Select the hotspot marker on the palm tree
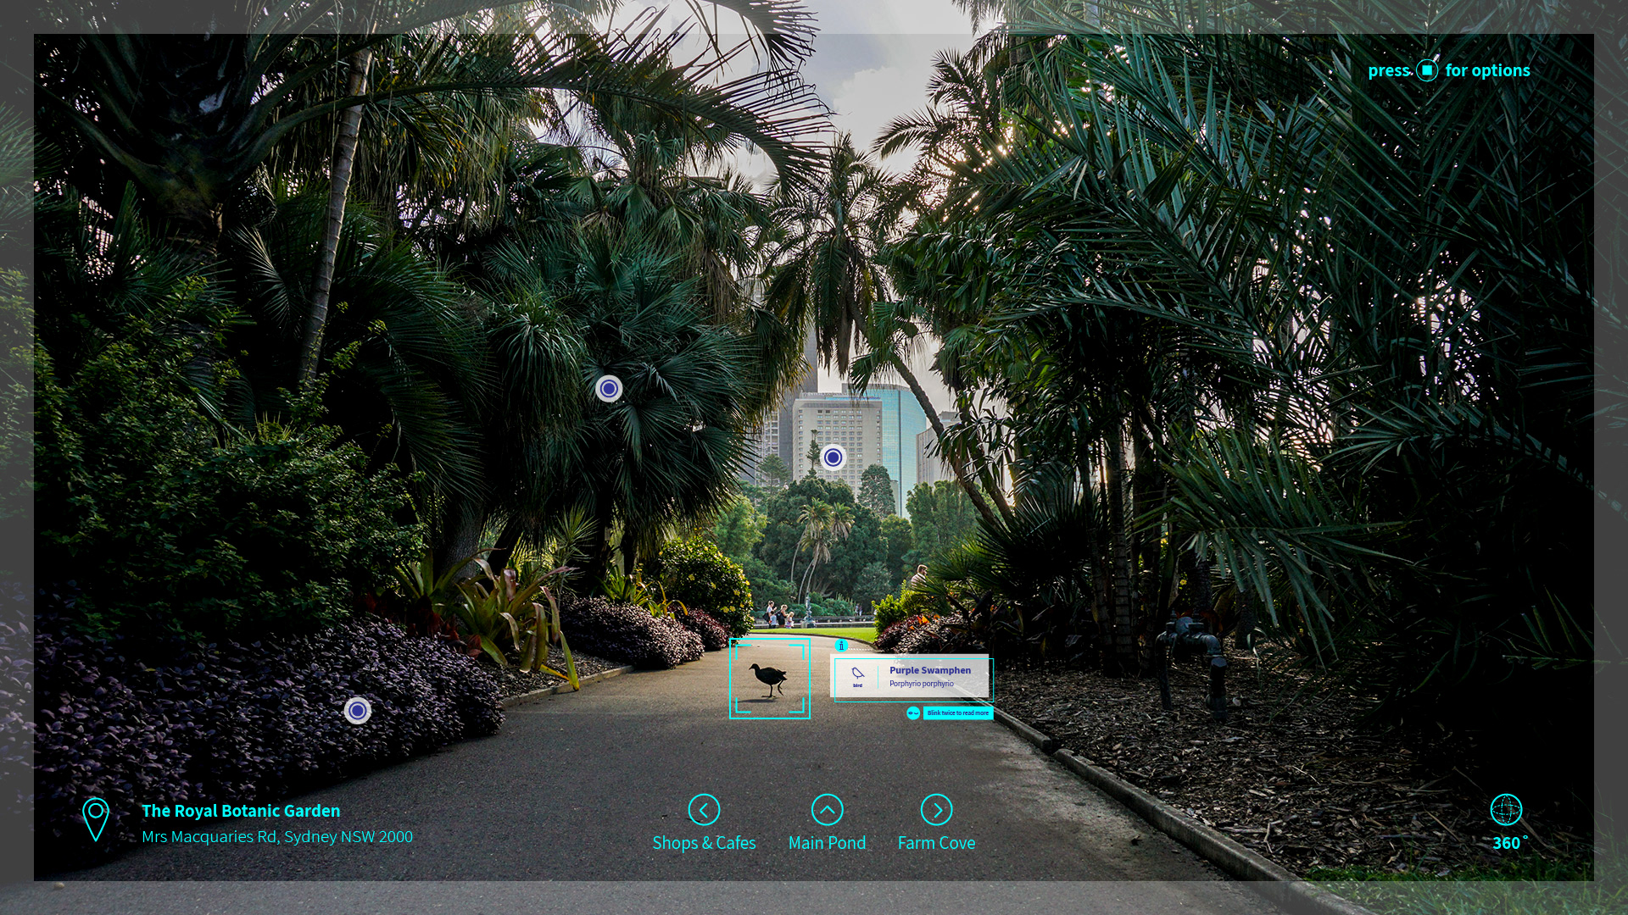 click(609, 389)
